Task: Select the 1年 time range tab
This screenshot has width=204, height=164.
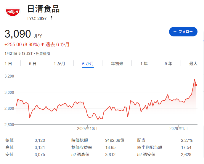Action: pos(144,64)
